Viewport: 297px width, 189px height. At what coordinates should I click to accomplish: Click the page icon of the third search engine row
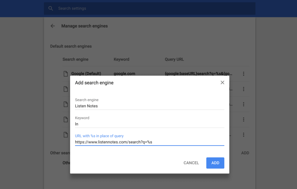tap(66, 104)
